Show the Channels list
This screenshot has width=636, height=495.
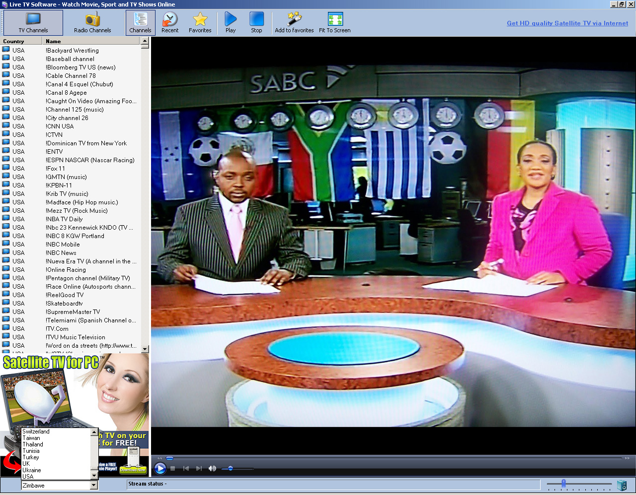[141, 23]
